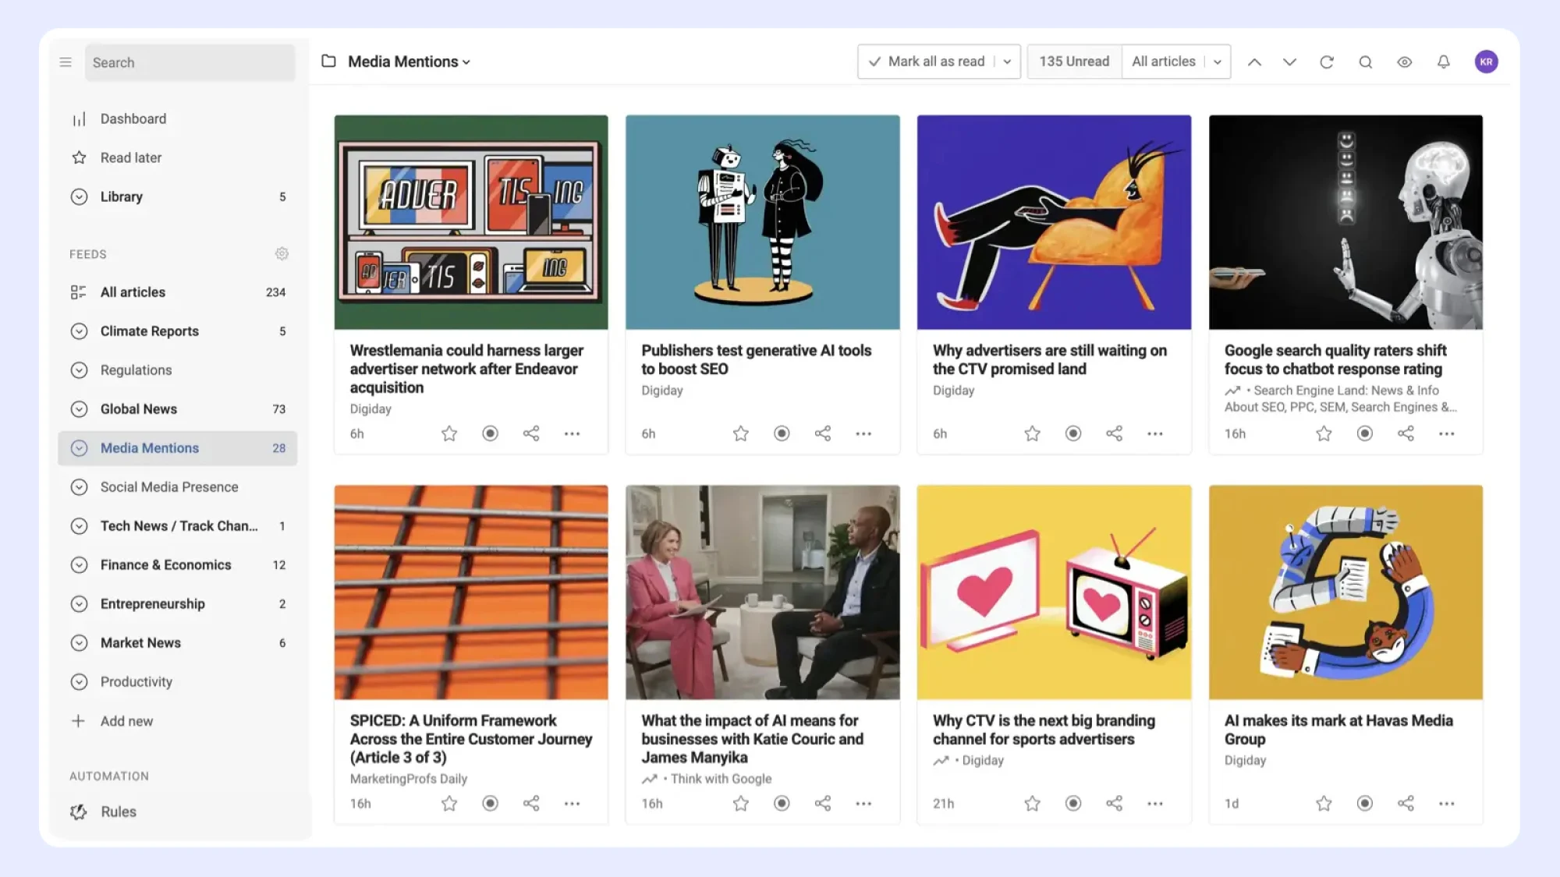Open the Media Mentions title dropdown
Image resolution: width=1560 pixels, height=877 pixels.
coord(409,62)
